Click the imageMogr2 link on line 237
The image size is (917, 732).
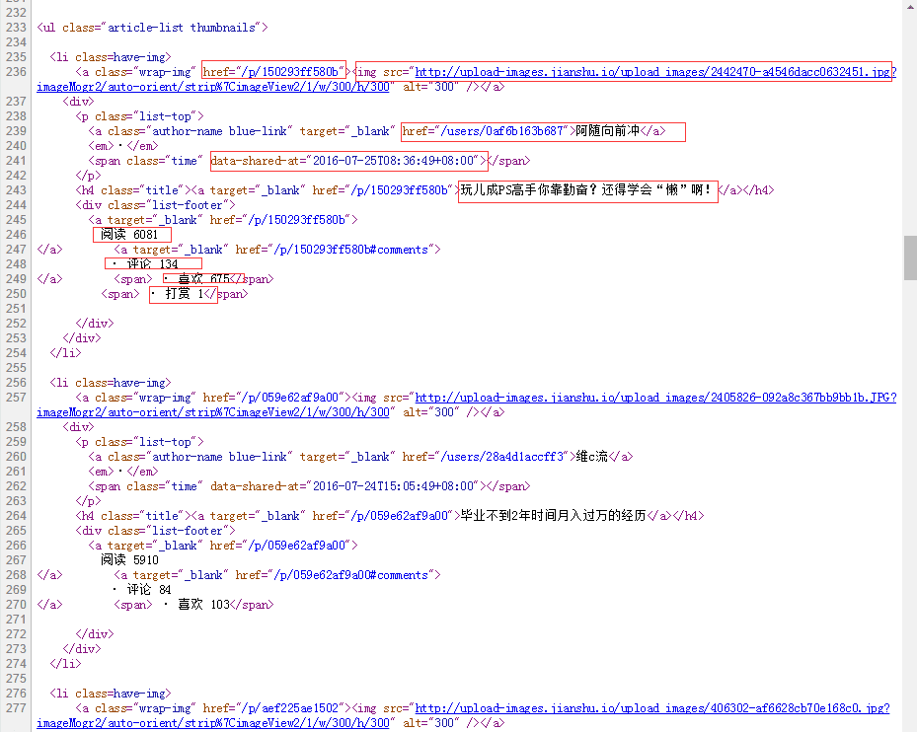tap(213, 87)
